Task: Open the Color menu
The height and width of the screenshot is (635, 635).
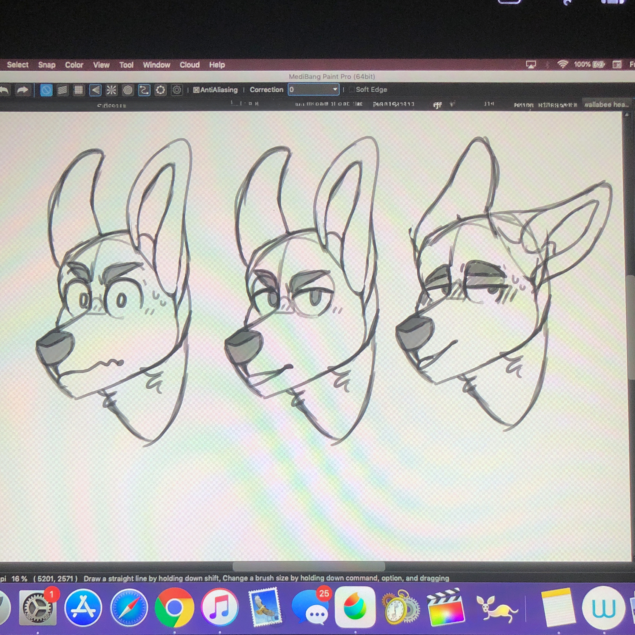Action: [x=74, y=65]
